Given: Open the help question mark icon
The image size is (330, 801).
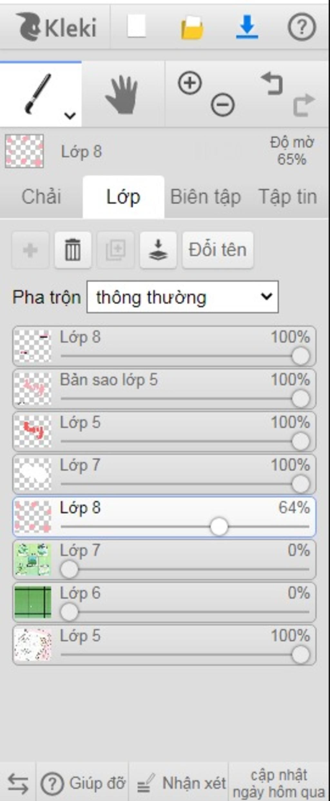Looking at the screenshot, I should 302,27.
